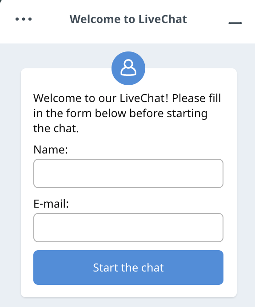The image size is (255, 307).
Task: Select the person silhouette inside the blue circle
Action: click(x=128, y=67)
